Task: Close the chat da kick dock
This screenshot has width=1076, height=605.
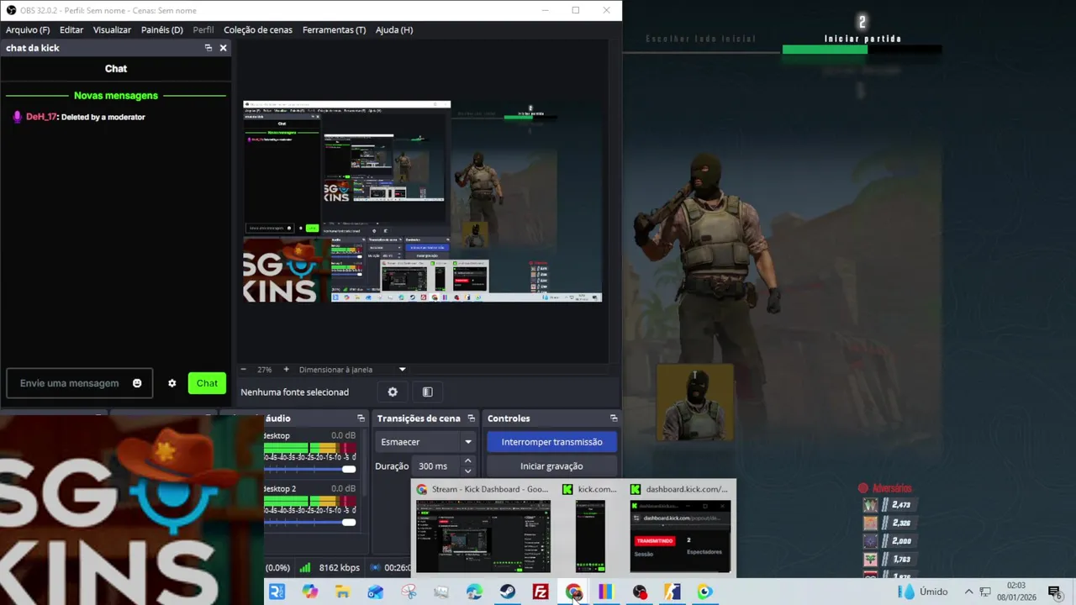Action: [223, 48]
